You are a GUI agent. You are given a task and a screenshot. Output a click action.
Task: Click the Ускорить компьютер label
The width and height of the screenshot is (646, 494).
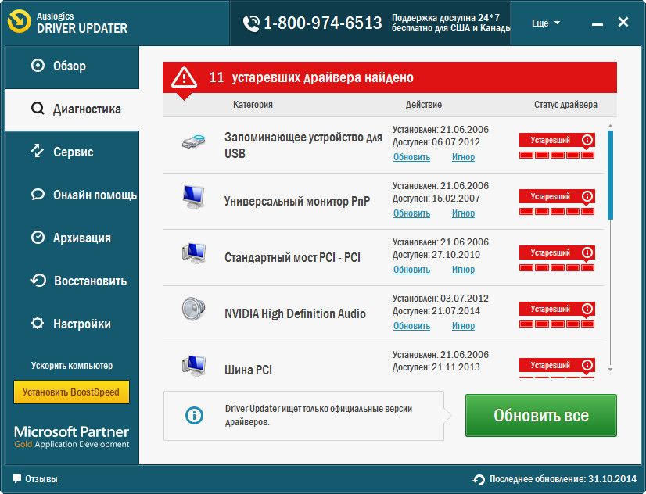tap(72, 366)
